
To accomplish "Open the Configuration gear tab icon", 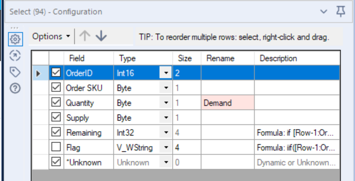I will (x=15, y=39).
